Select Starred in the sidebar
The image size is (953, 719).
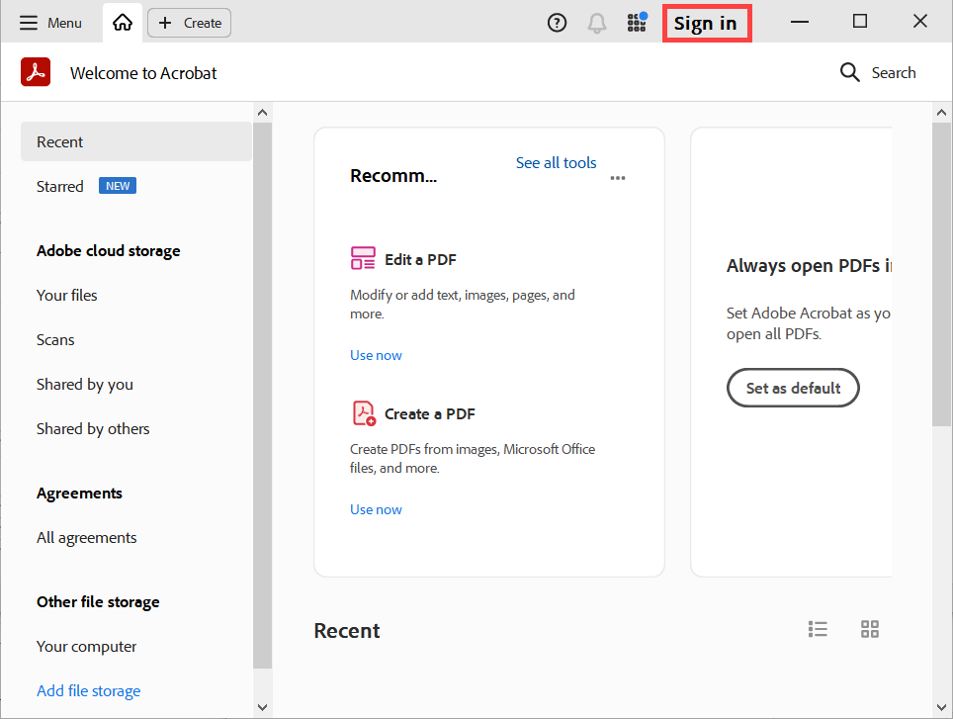60,186
